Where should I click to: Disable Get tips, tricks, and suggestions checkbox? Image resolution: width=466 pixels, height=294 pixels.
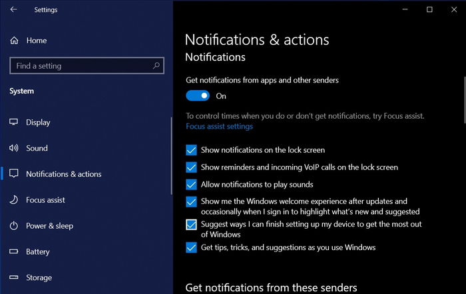191,247
